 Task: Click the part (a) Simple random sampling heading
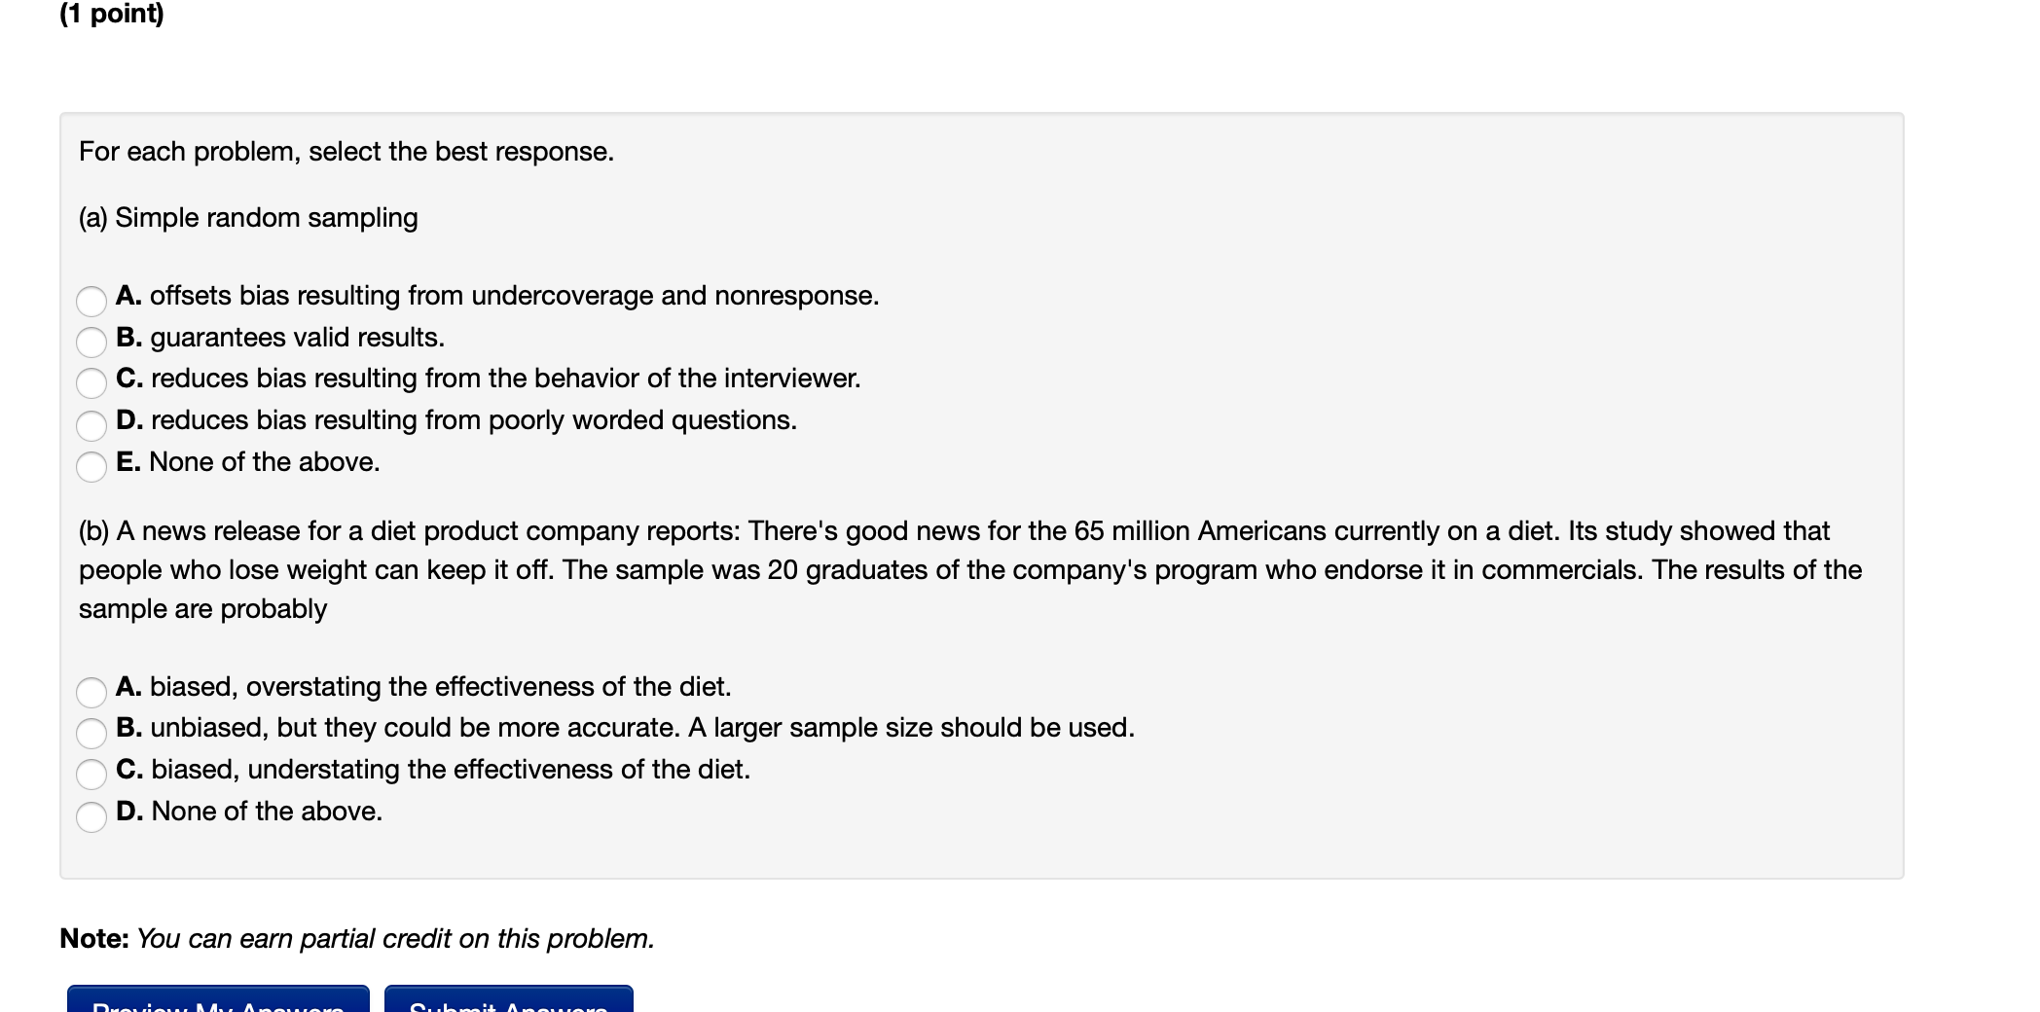pyautogui.click(x=247, y=217)
